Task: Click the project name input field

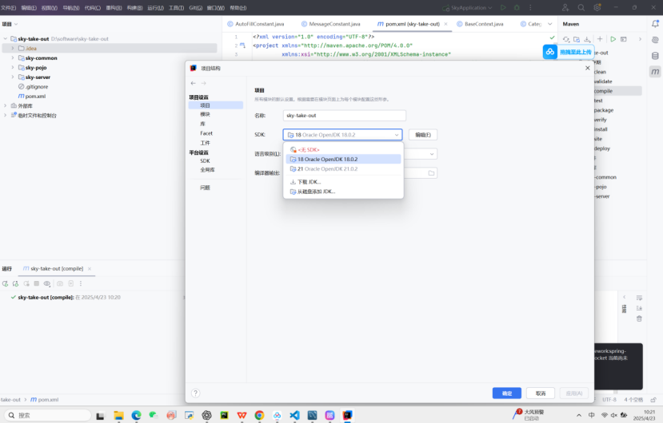Action: [344, 115]
